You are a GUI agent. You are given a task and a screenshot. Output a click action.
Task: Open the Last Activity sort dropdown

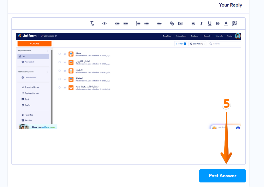[x=197, y=44]
